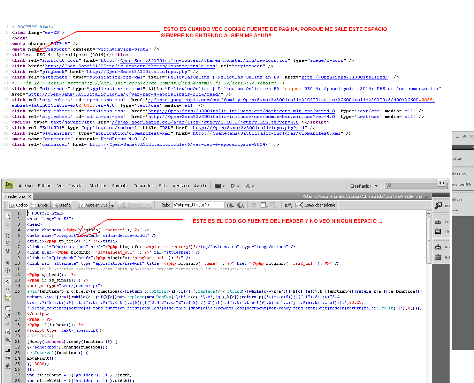This screenshot has height=383, width=474.
Task: Click the code view vertical scrollbar thumb
Action: click(x=429, y=240)
